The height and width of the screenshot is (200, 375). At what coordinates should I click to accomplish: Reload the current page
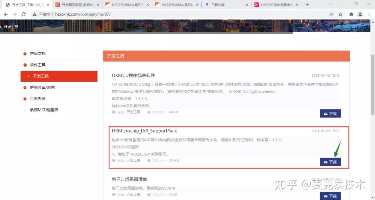coord(23,14)
